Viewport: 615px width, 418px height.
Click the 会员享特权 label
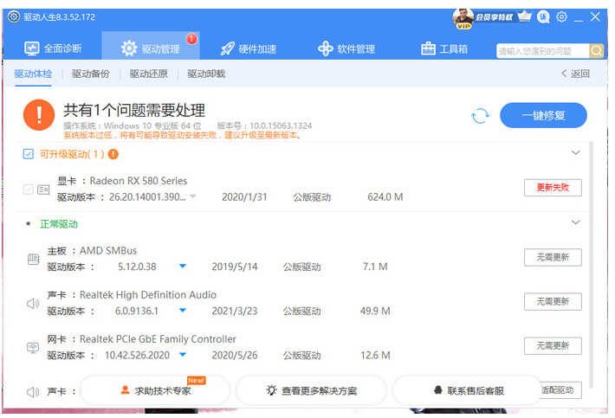pos(495,17)
